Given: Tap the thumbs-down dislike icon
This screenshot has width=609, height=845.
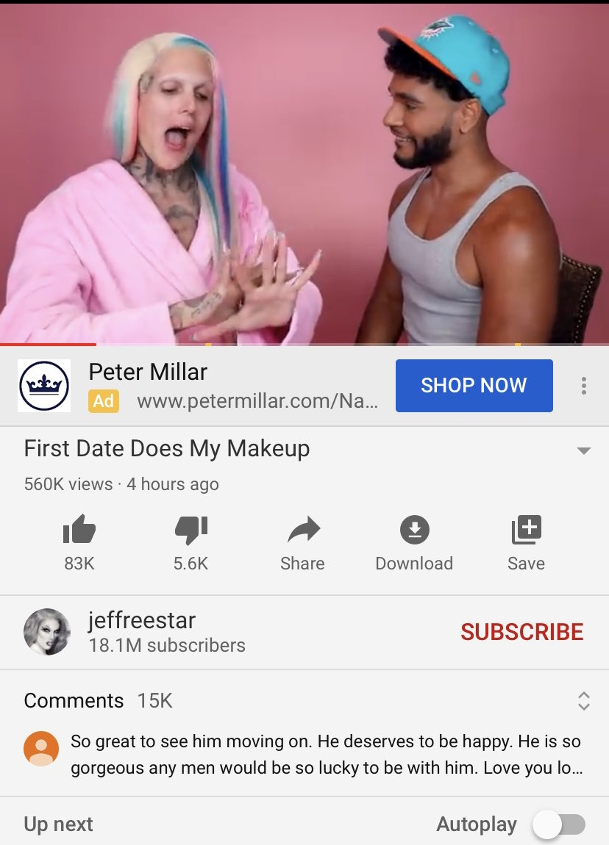Looking at the screenshot, I should (x=191, y=531).
